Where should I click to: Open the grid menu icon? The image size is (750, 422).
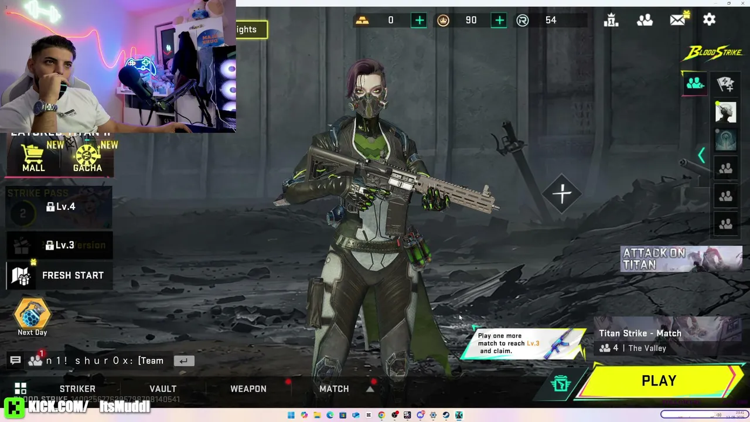(21, 389)
